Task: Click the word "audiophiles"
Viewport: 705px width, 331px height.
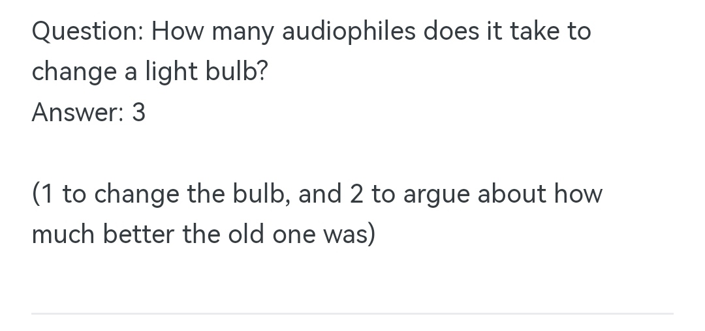Action: [x=349, y=32]
